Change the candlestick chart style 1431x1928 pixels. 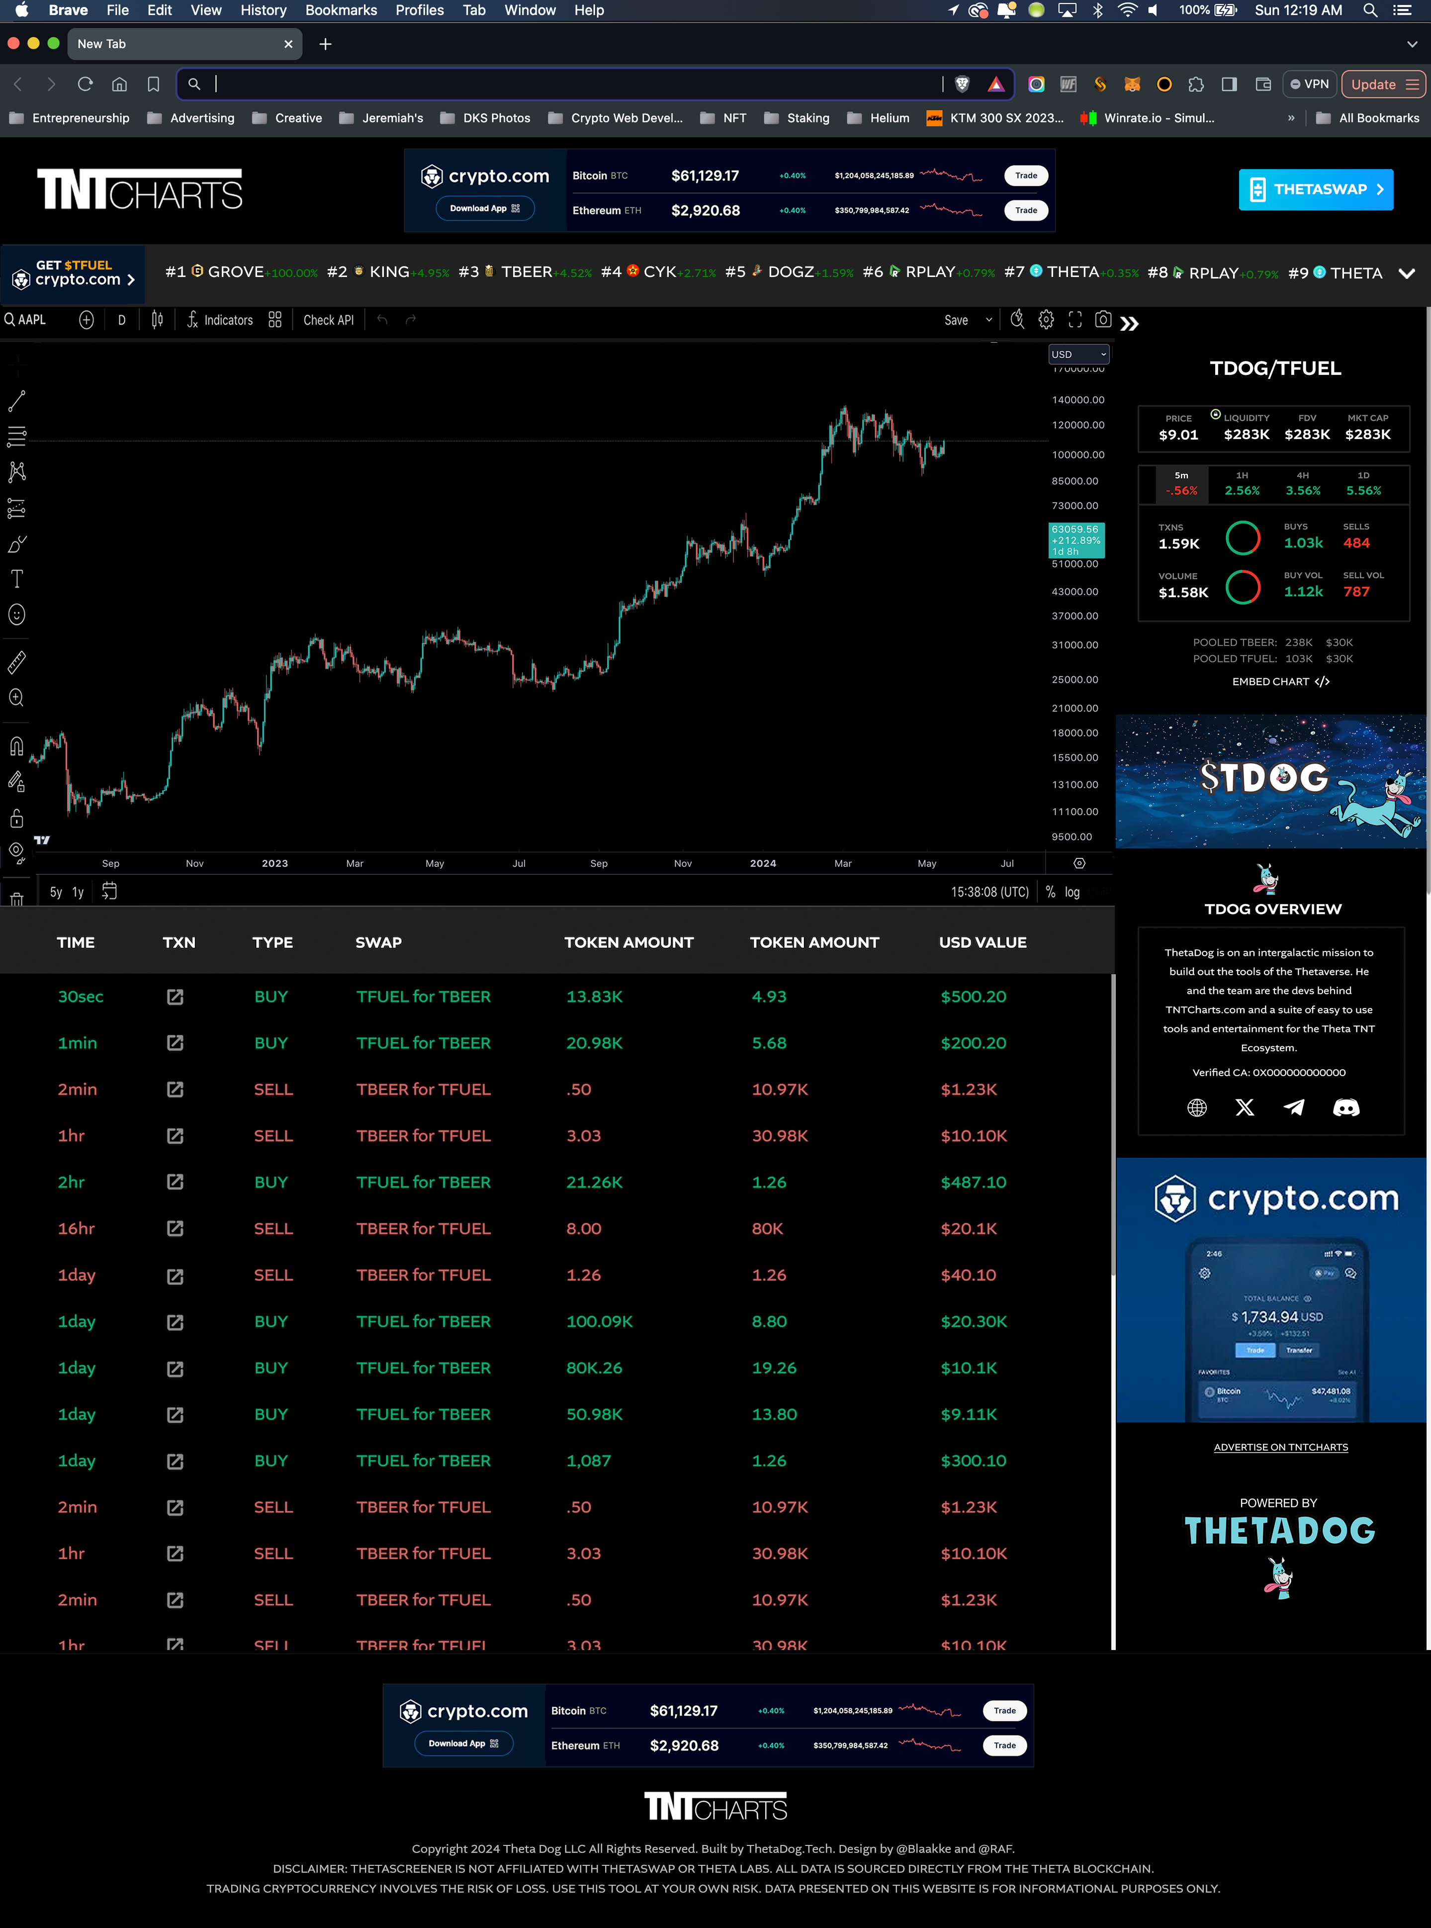click(157, 320)
